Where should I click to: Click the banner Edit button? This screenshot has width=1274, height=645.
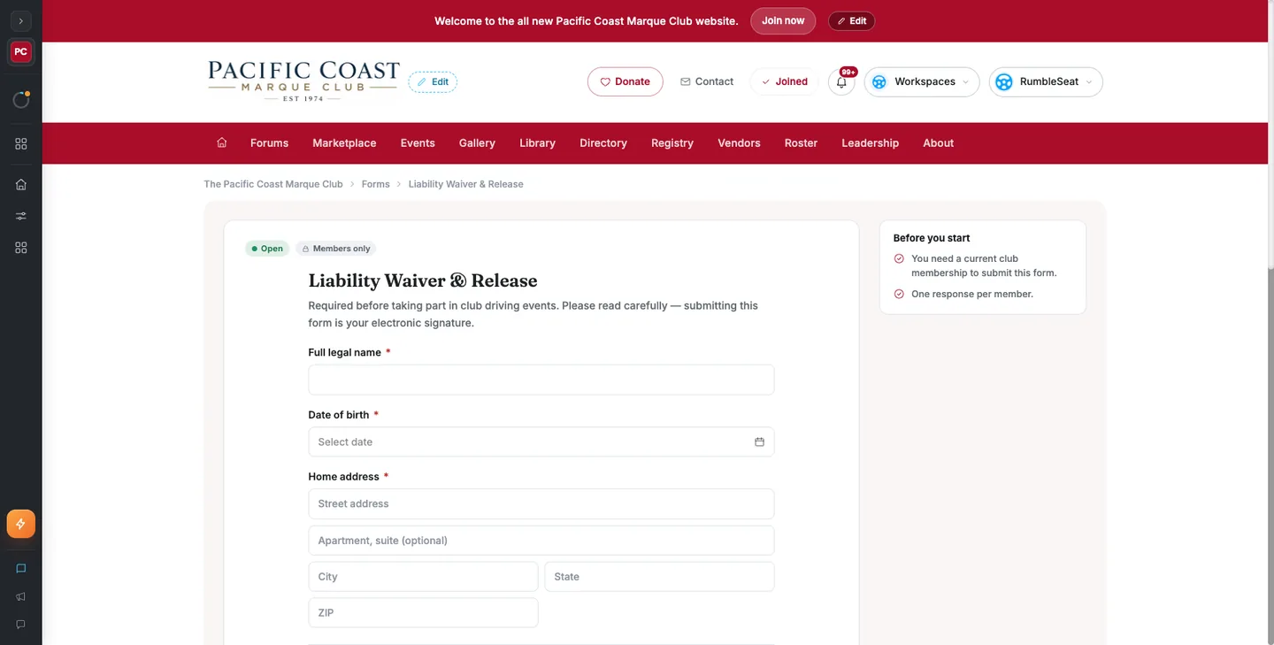pyautogui.click(x=851, y=21)
